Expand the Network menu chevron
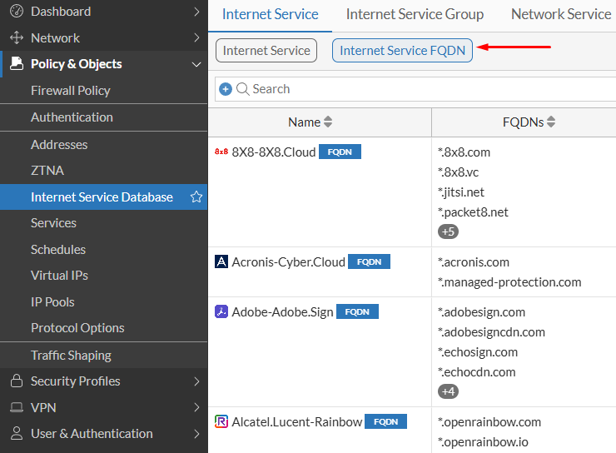 196,37
